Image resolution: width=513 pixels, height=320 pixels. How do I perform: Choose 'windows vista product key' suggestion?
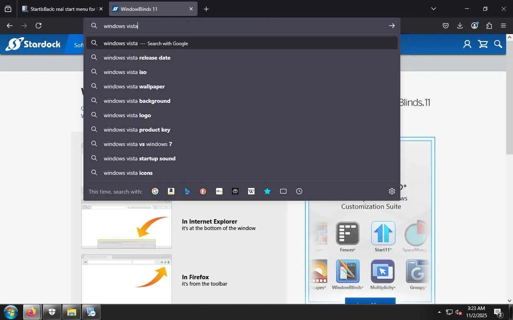[x=242, y=130]
